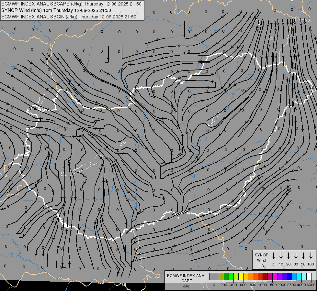Screen dimensions: 317x291
Task: Click the 'J/kg' unit in color legend
Action: (x=187, y=286)
